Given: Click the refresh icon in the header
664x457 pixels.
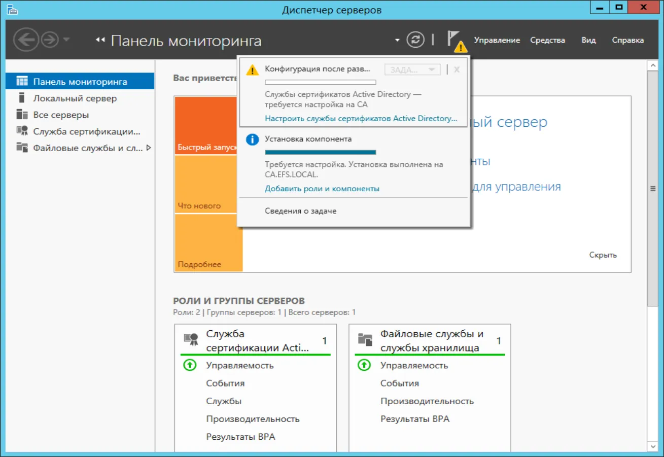Looking at the screenshot, I should click(415, 40).
